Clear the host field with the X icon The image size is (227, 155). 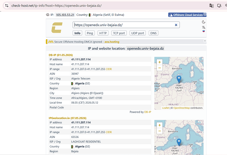click(176, 25)
